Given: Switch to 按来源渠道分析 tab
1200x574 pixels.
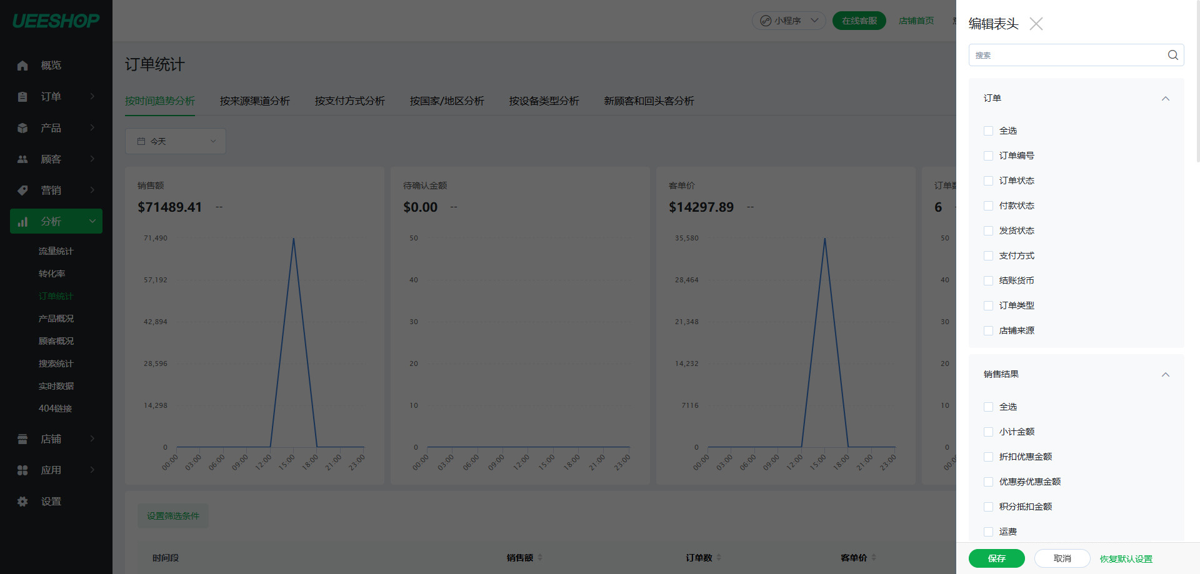Looking at the screenshot, I should pos(254,101).
